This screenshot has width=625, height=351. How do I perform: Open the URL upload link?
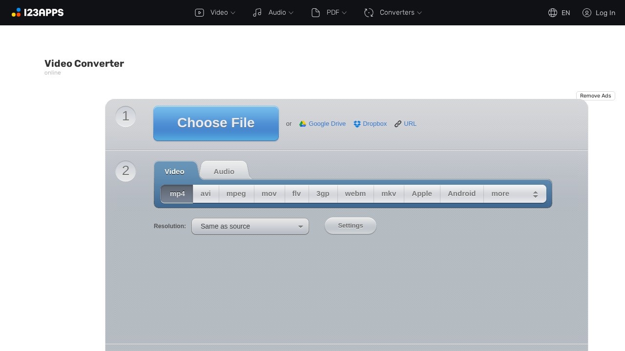tap(410, 123)
